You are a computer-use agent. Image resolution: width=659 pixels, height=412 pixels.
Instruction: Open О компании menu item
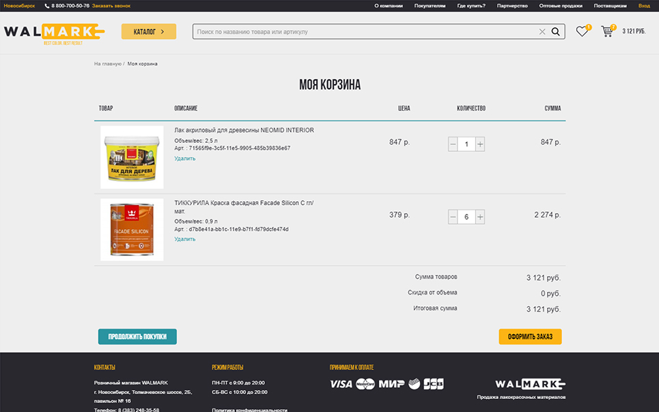[x=389, y=6]
